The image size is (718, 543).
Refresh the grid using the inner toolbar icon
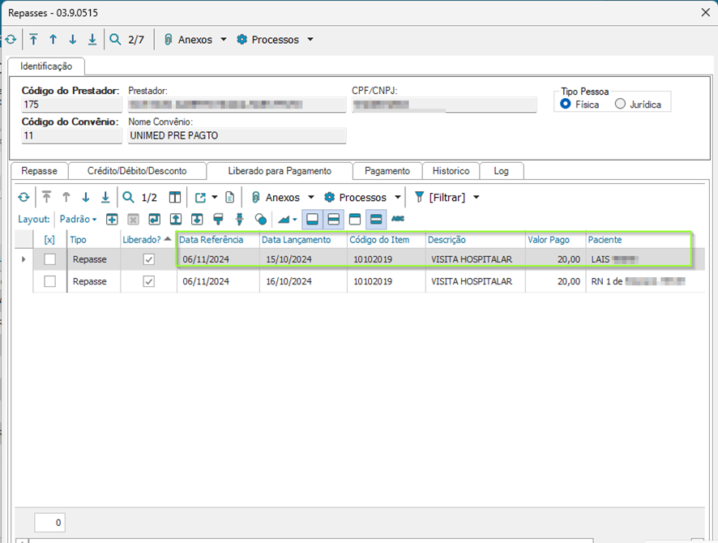[x=24, y=197]
